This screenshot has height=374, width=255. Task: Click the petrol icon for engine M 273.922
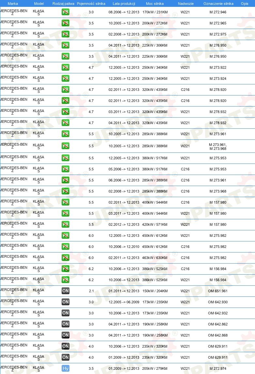pos(66,67)
